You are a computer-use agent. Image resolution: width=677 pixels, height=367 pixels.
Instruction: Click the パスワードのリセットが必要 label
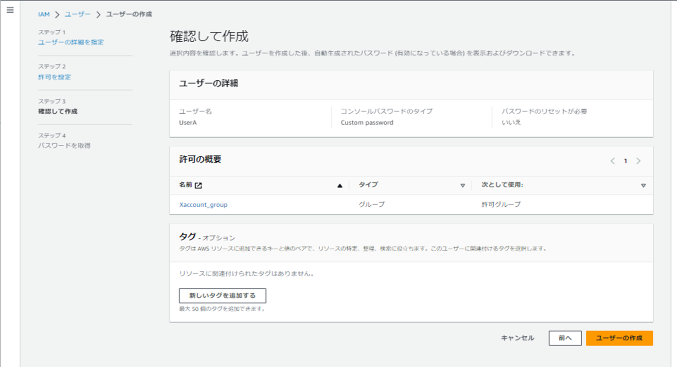coord(544,111)
